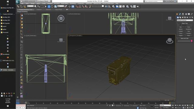Open Edit Named Selection Sets
Viewport: 194px width, 109px height.
click(90, 6)
